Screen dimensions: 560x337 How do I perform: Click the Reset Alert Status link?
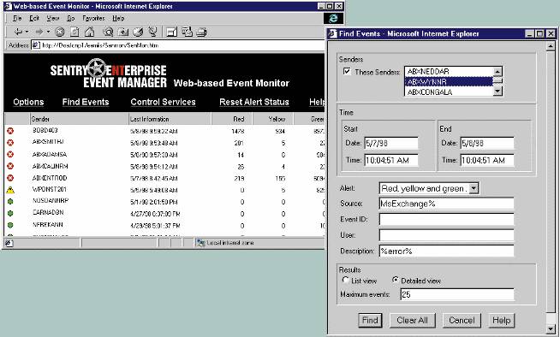click(254, 102)
